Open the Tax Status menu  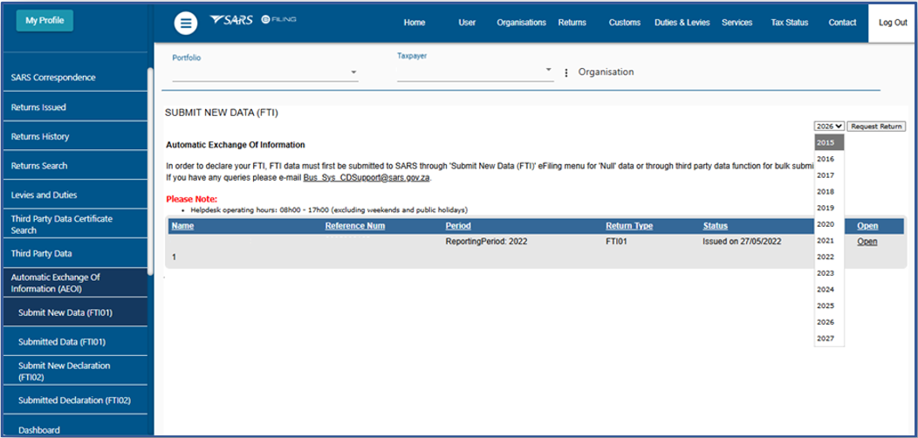coord(790,23)
